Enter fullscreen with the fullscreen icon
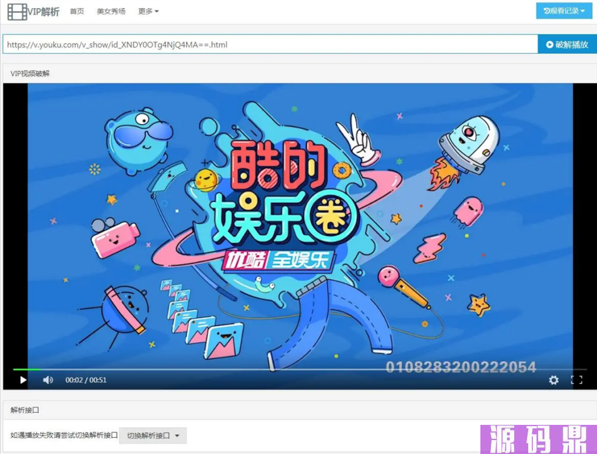 577,380
